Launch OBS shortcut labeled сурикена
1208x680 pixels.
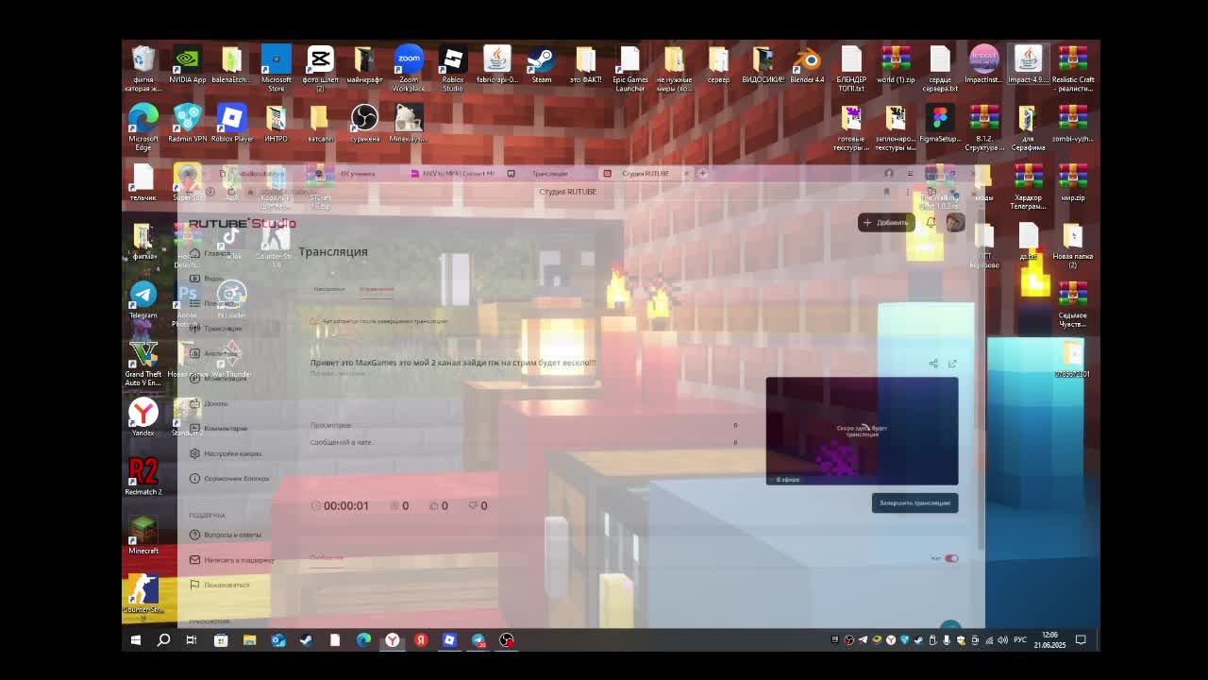point(364,125)
